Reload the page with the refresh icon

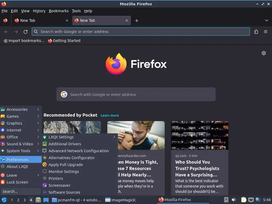[25, 32]
